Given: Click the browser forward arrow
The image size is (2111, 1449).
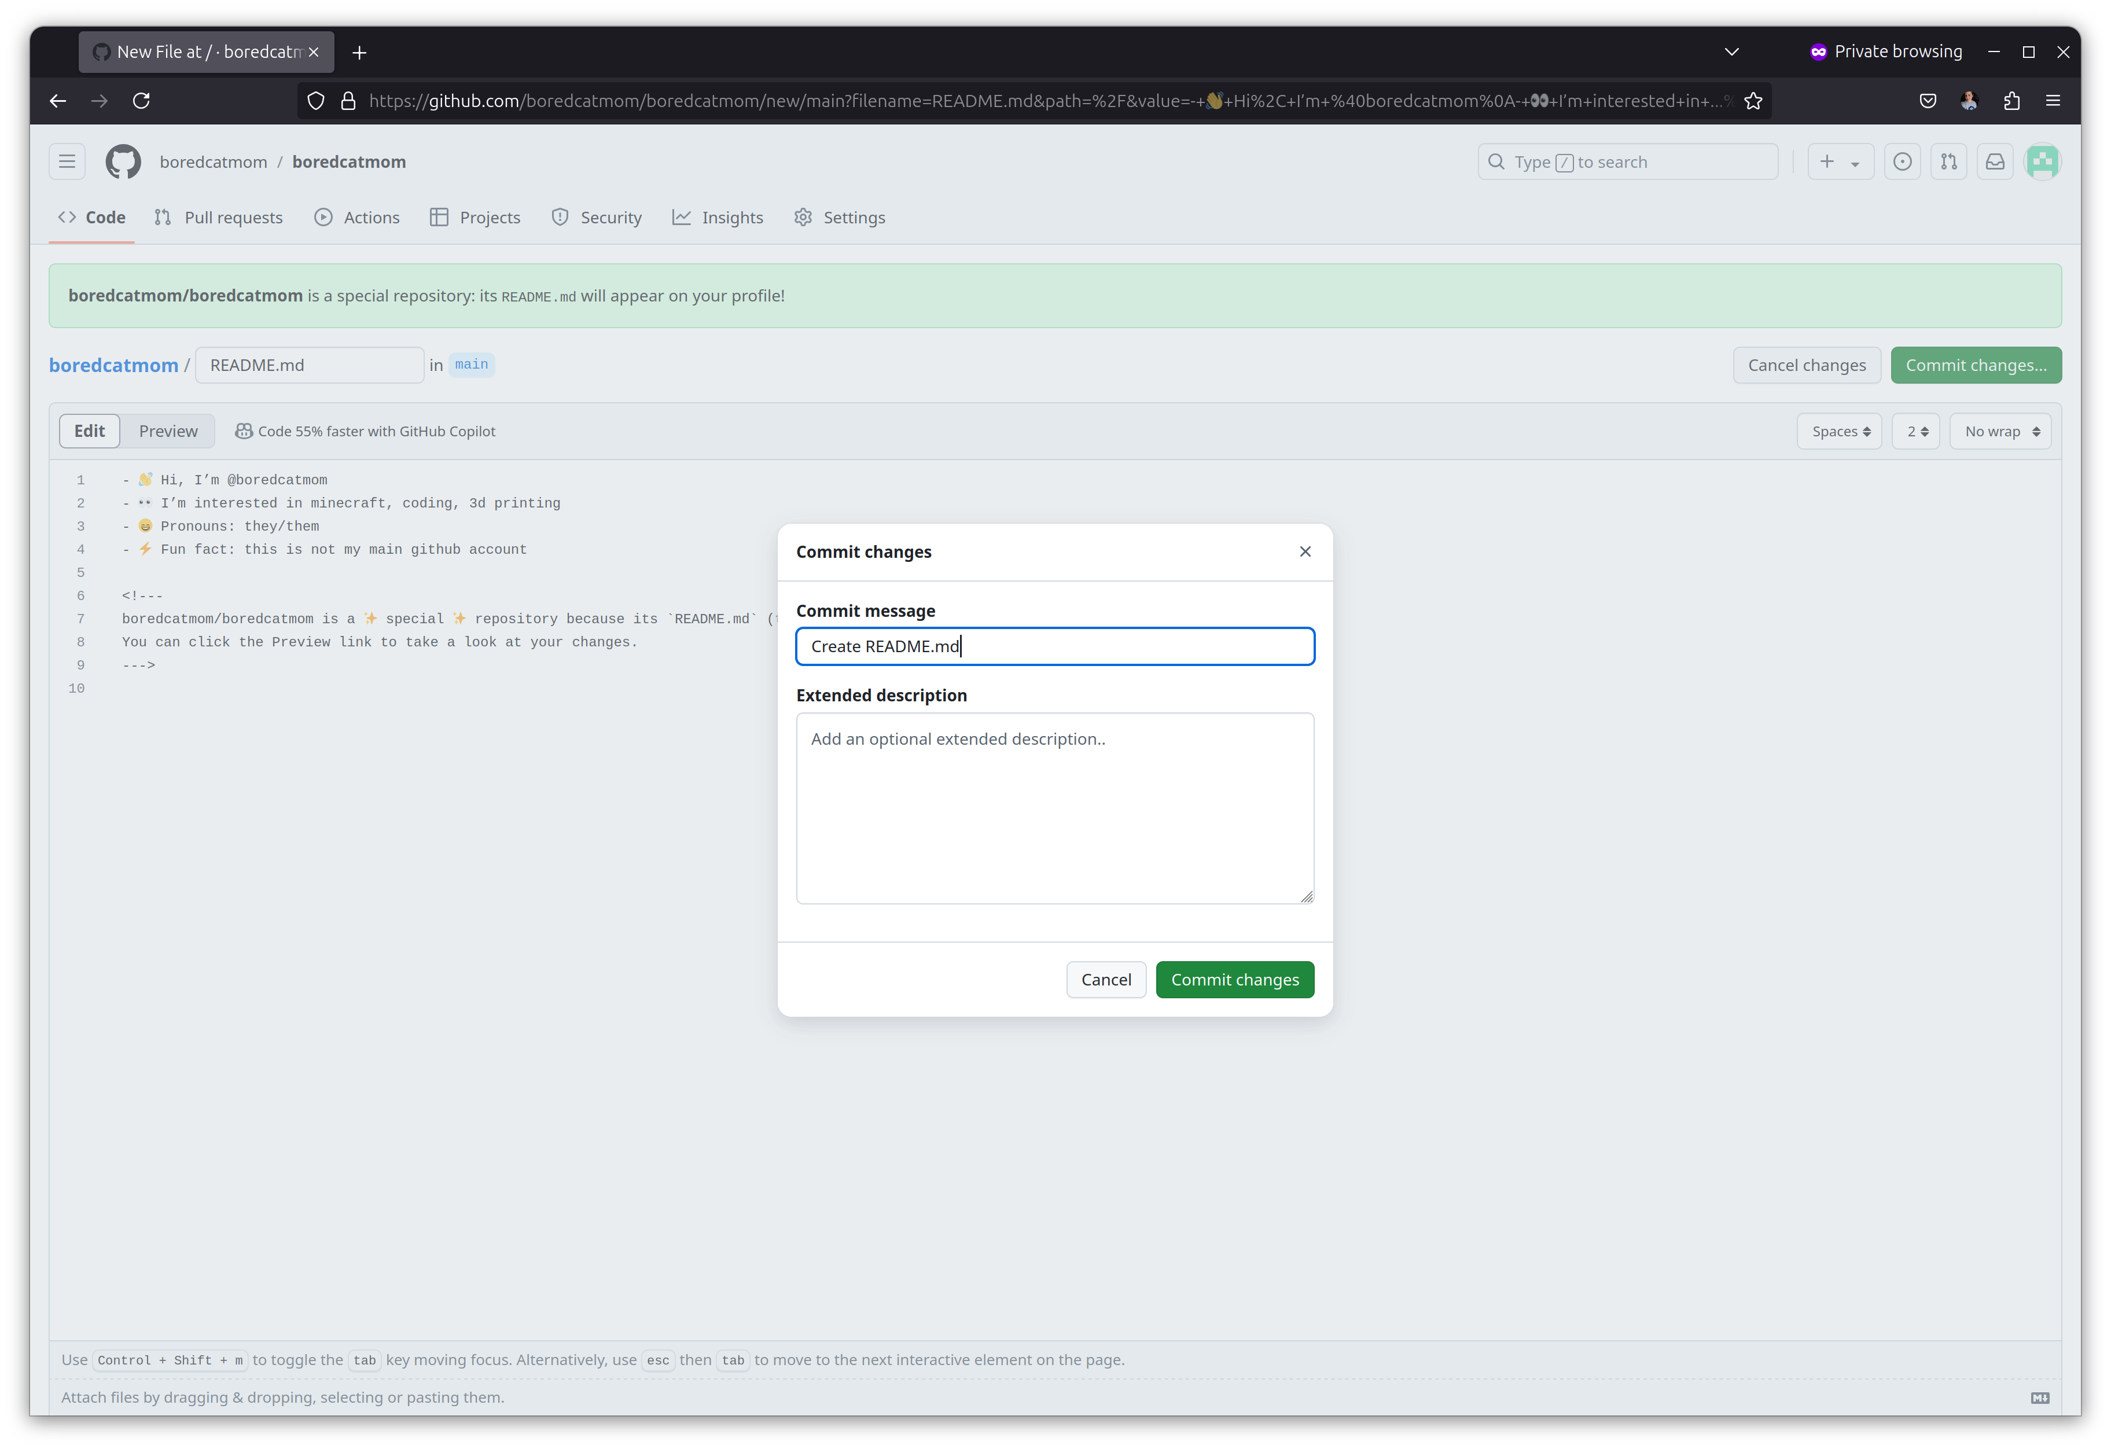Looking at the screenshot, I should tap(100, 101).
